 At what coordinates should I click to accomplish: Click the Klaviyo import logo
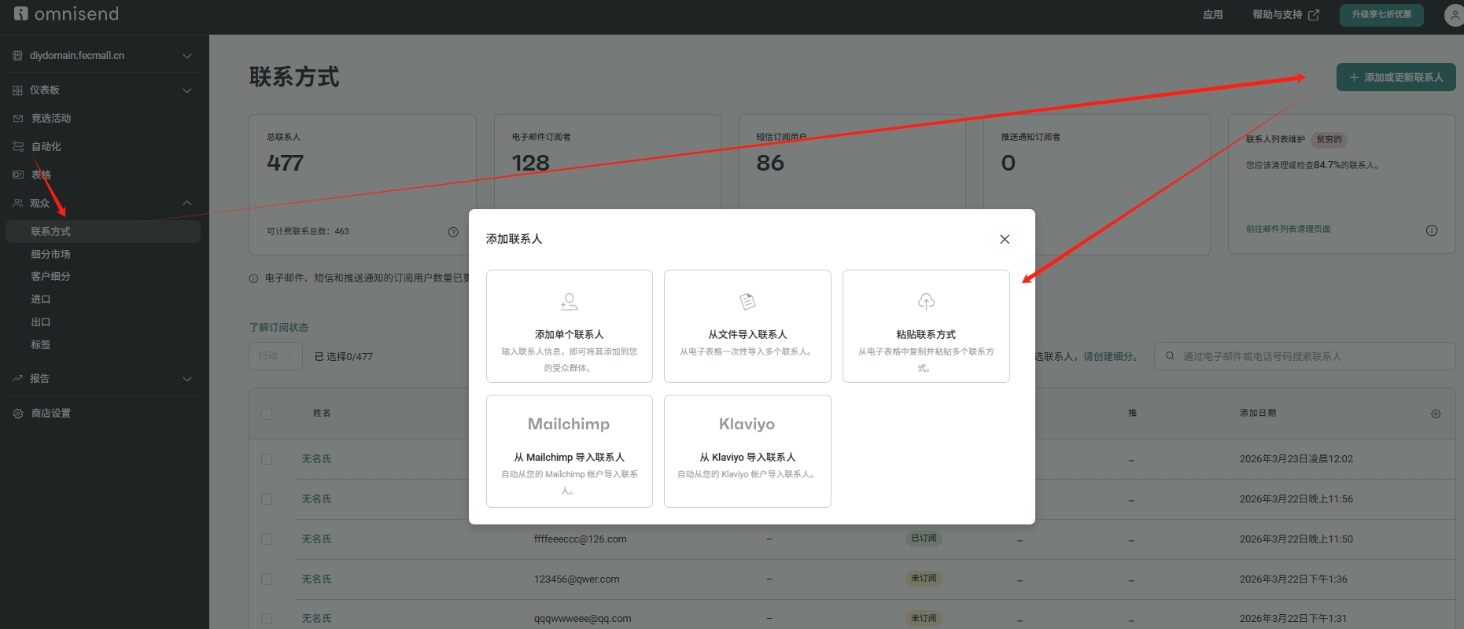point(747,424)
